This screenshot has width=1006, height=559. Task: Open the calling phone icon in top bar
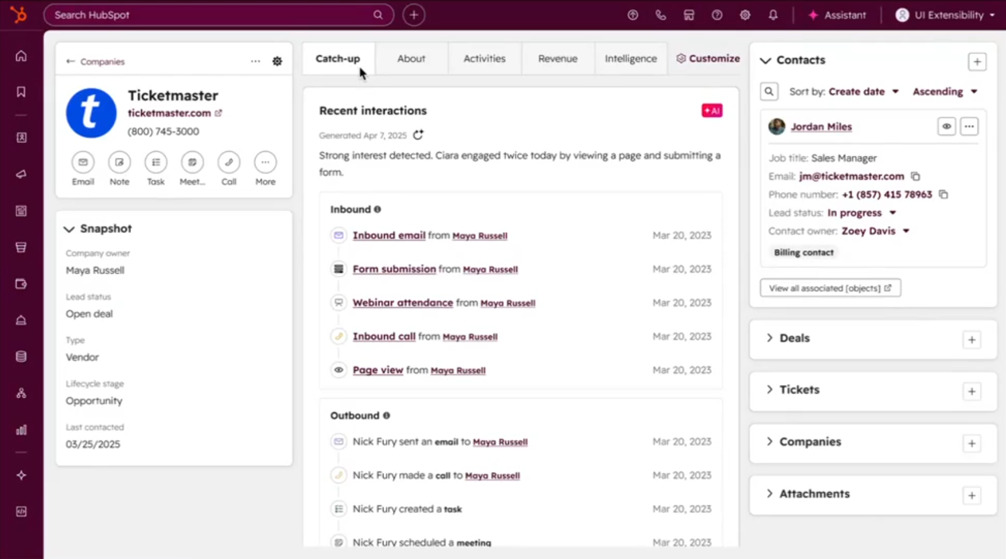click(x=661, y=15)
